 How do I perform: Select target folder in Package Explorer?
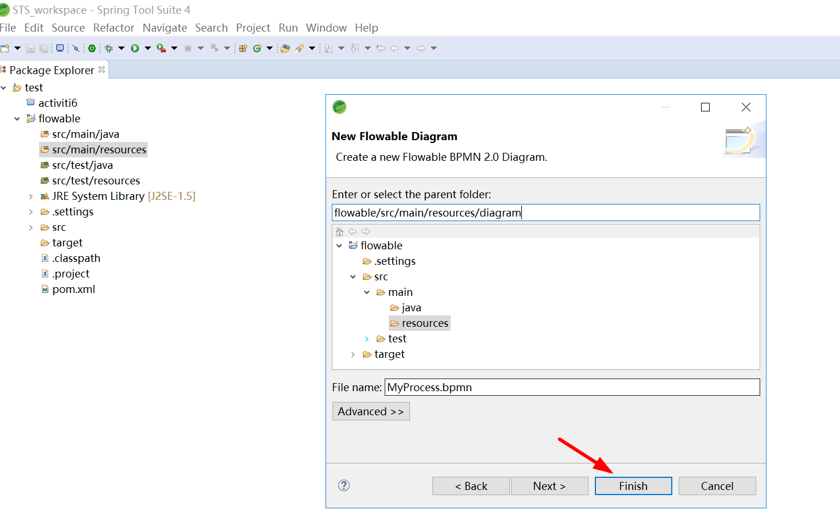[67, 242]
